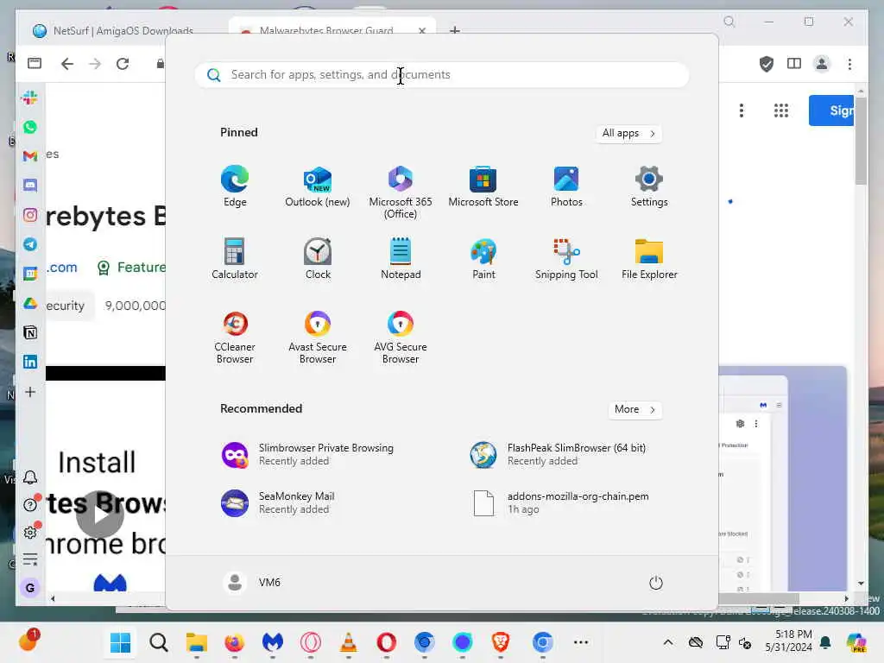Screen dimensions: 884x663
Task: Open Telegram in browser sidebar
Action: tap(30, 244)
